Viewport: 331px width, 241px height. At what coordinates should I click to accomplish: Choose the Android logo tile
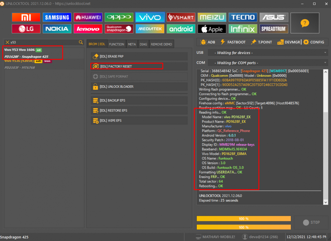181,29
